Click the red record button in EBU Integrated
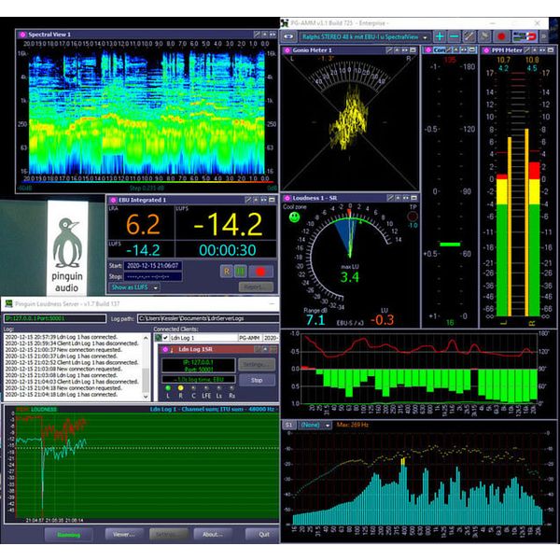The height and width of the screenshot is (560, 560). pyautogui.click(x=260, y=271)
